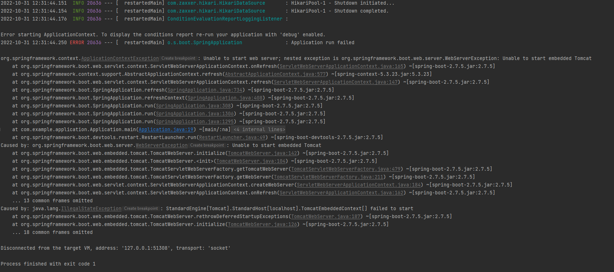Open TomcatWebServer.java:104 link
This screenshot has height=272, width=614.
tap(251, 161)
